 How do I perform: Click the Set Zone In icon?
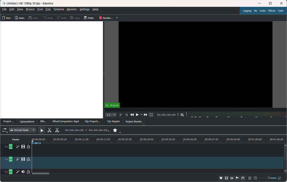click(121, 115)
